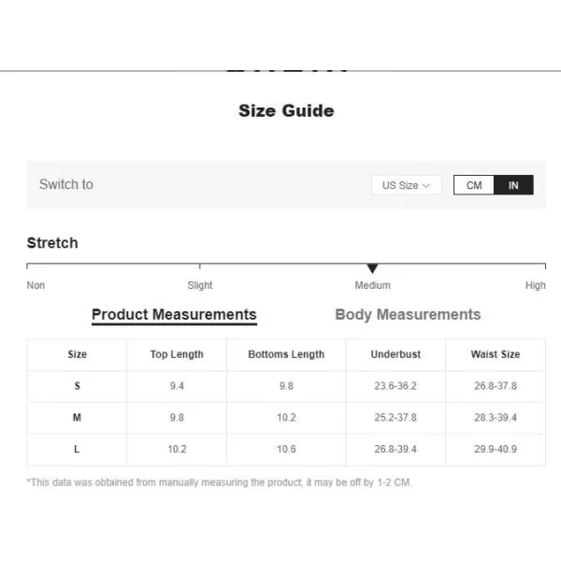This screenshot has width=561, height=561.
Task: Click the chevron beside US Size
Action: point(425,186)
